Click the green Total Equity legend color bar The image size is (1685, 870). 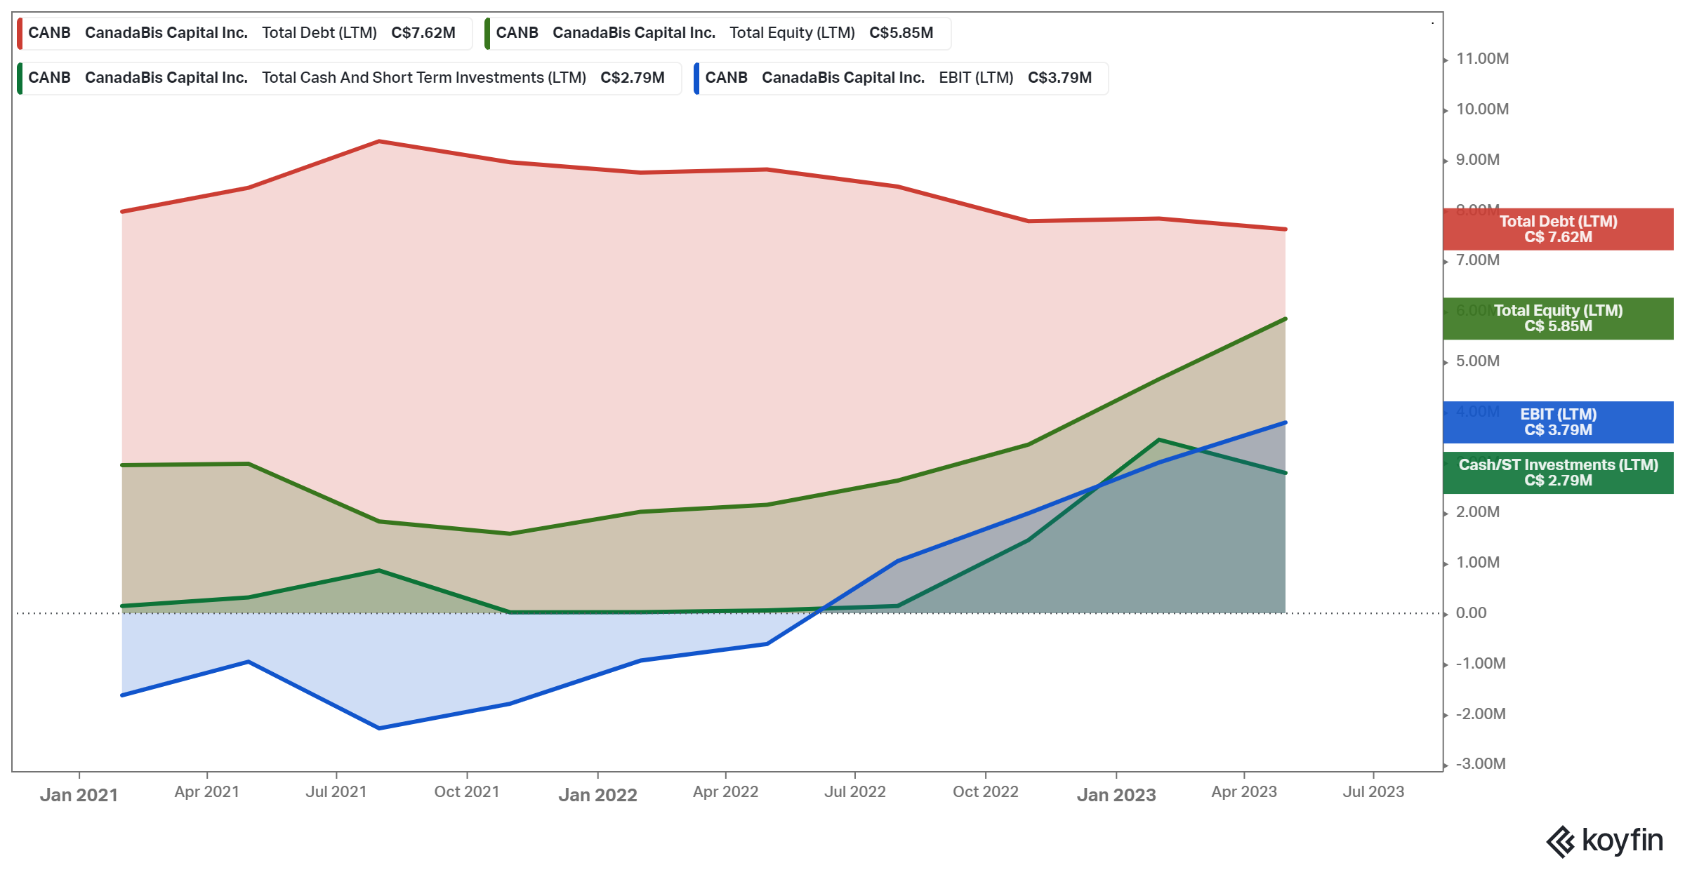coord(487,33)
